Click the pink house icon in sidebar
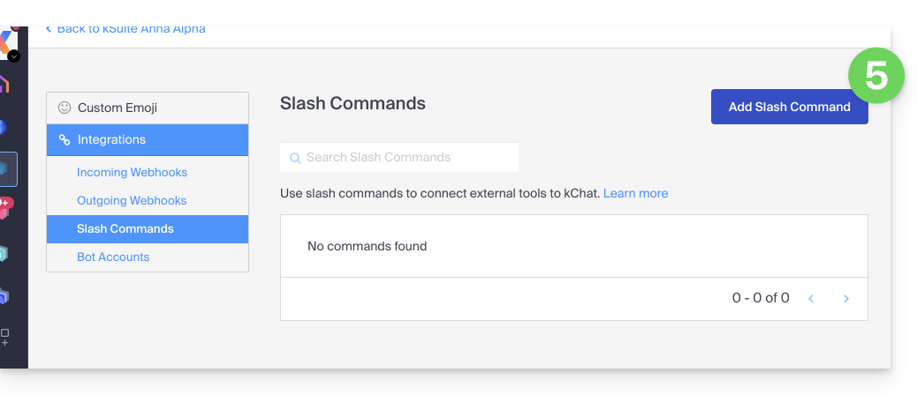Screen dimensions: 917x395 pyautogui.click(x=4, y=85)
